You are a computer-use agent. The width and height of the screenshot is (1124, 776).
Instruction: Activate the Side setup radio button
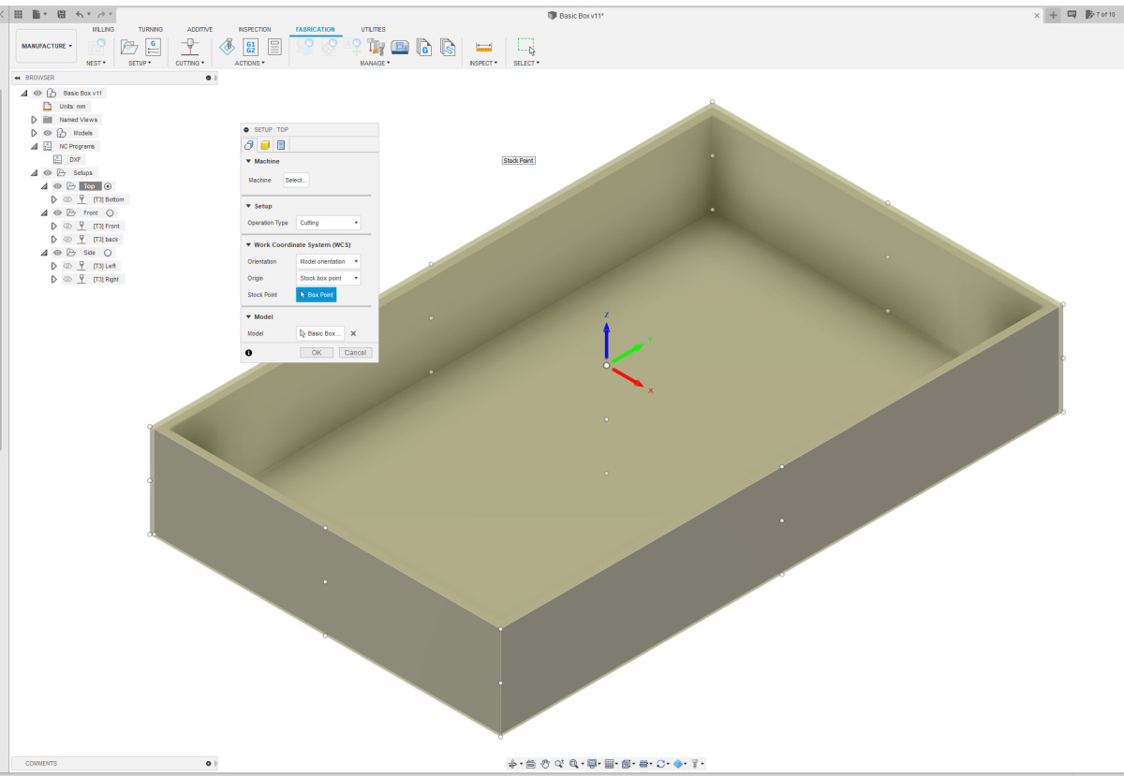[x=108, y=253]
